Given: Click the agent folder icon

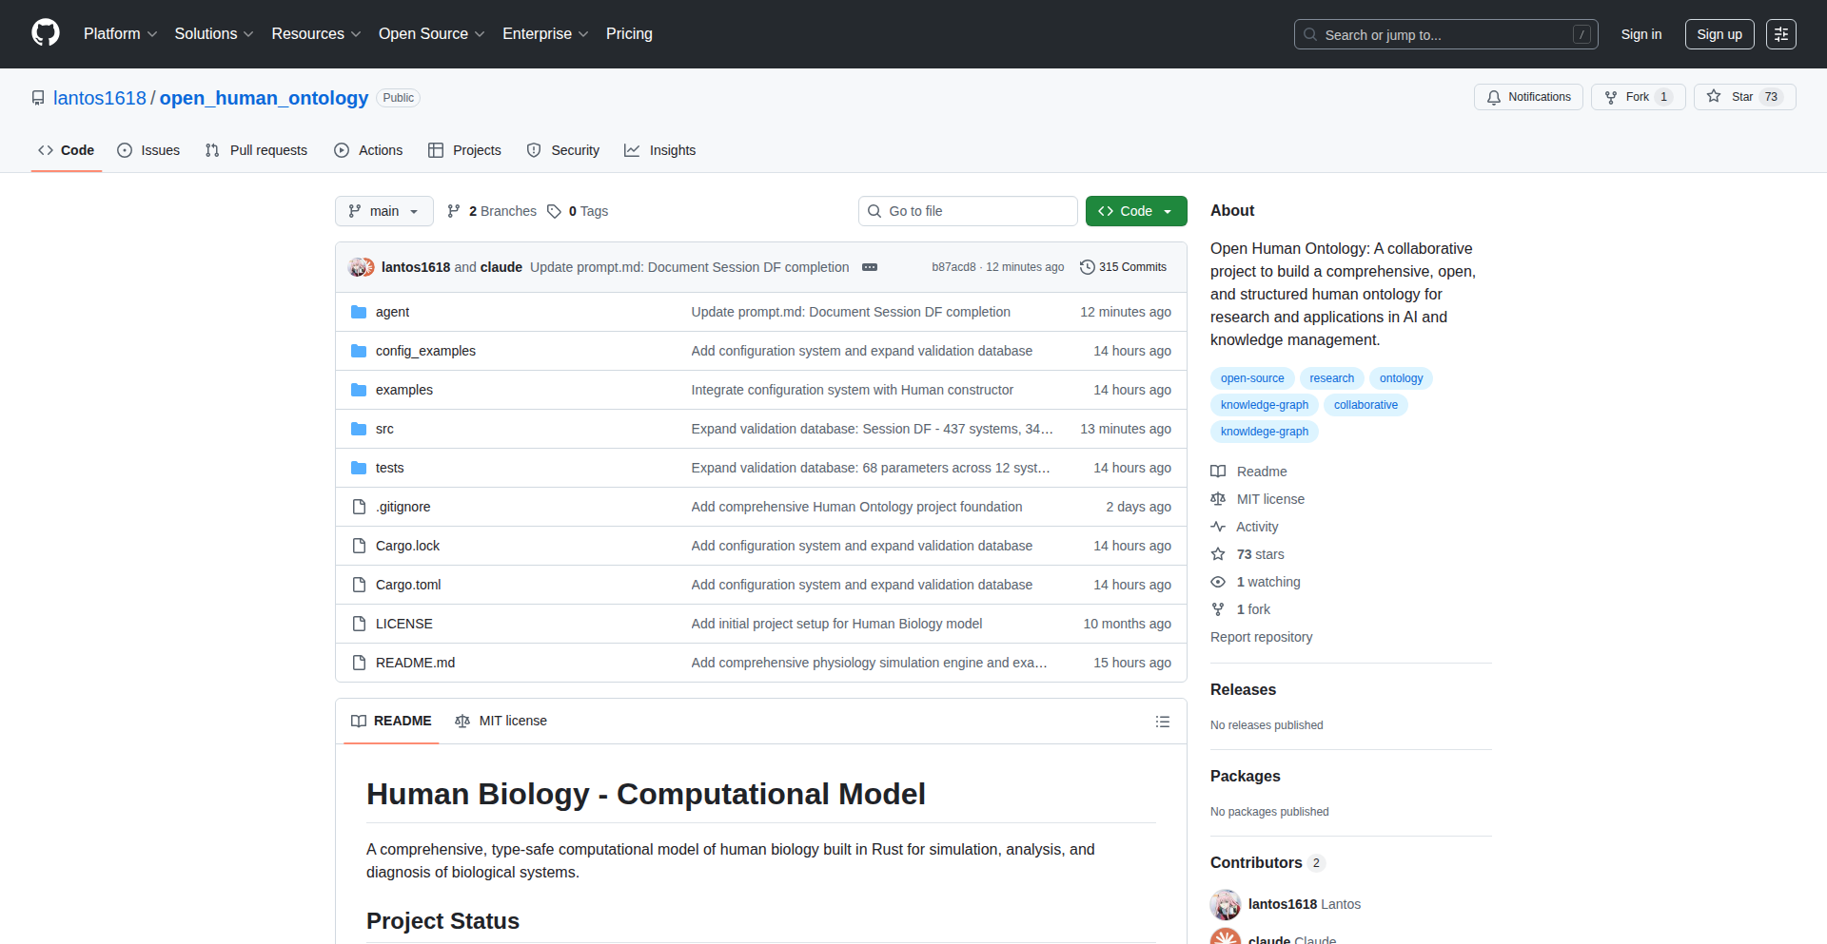Looking at the screenshot, I should pyautogui.click(x=359, y=312).
